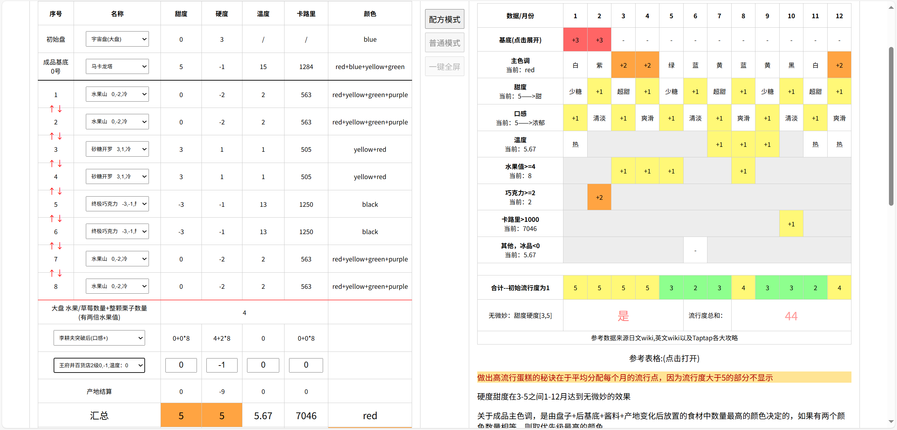This screenshot has height=430, width=897.
Task: Click the red up arrow above row 8
Action: (x=52, y=273)
